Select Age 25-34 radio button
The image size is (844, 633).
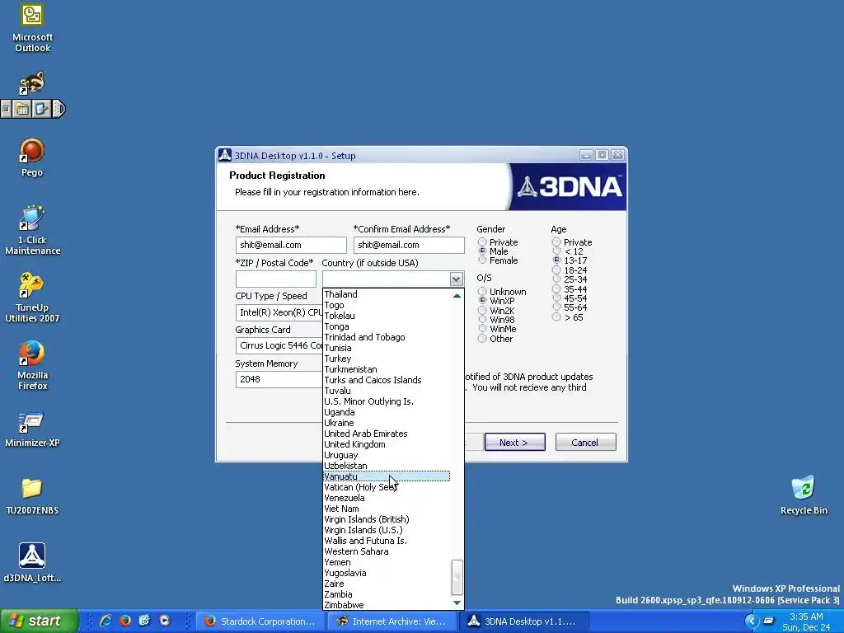[556, 279]
